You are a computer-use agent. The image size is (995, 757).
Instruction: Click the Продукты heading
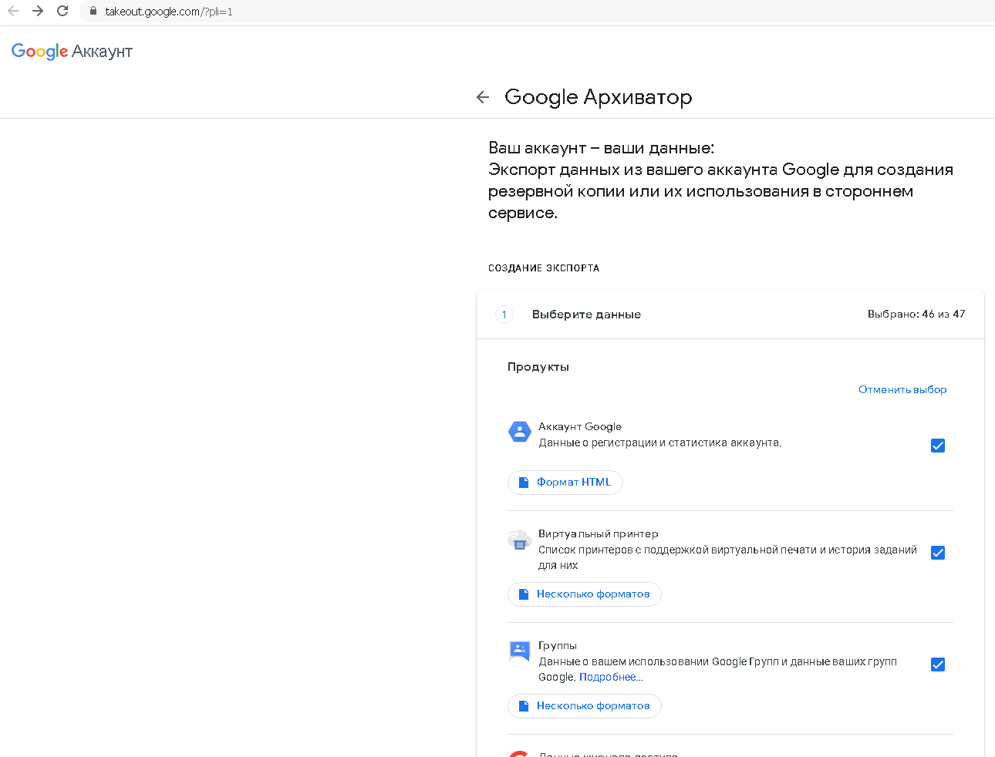point(538,367)
